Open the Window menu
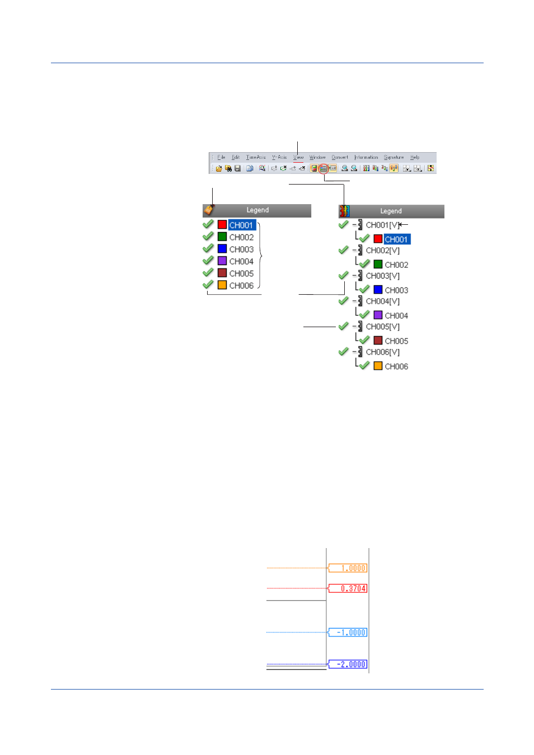 (317, 157)
